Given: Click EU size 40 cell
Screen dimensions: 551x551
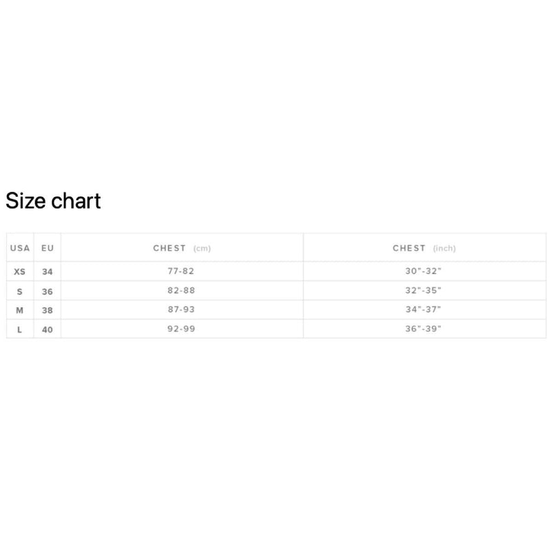Looking at the screenshot, I should 48,329.
